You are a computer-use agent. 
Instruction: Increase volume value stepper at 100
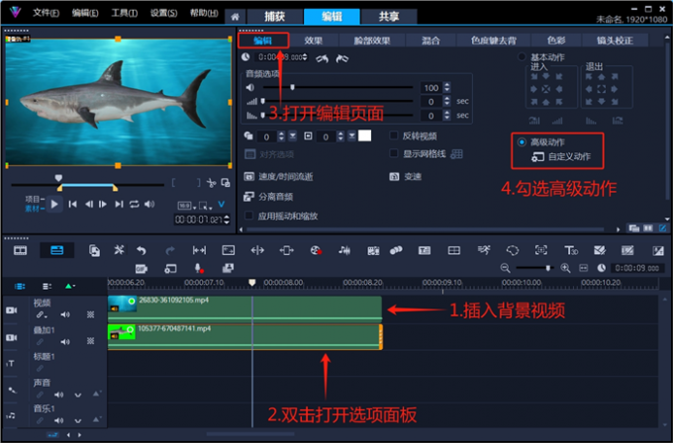click(447, 85)
